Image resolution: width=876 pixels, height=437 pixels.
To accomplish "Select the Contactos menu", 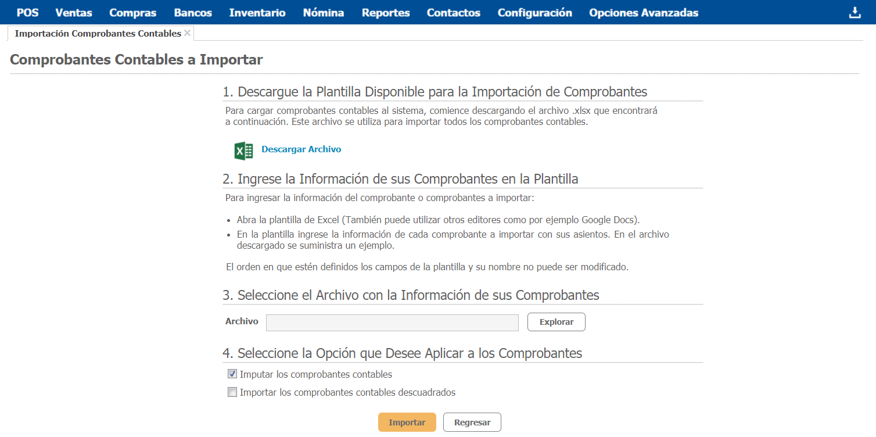I will (x=454, y=13).
